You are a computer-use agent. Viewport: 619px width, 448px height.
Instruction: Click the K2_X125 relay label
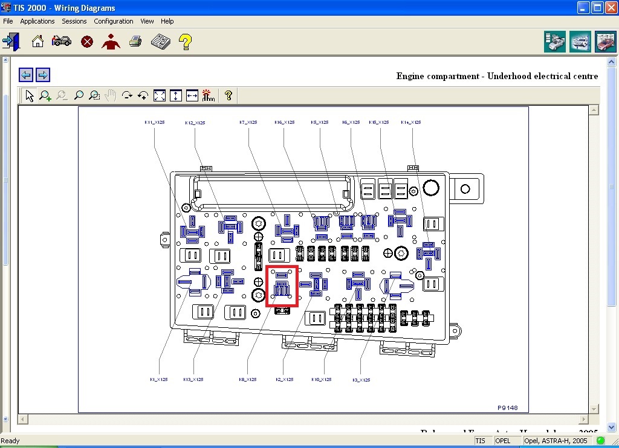coord(284,380)
